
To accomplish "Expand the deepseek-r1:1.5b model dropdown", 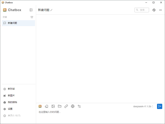I will (143, 106).
